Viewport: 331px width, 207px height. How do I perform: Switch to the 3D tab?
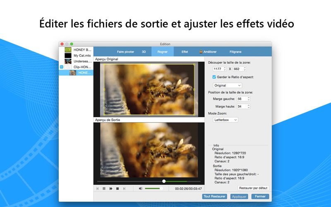point(144,52)
